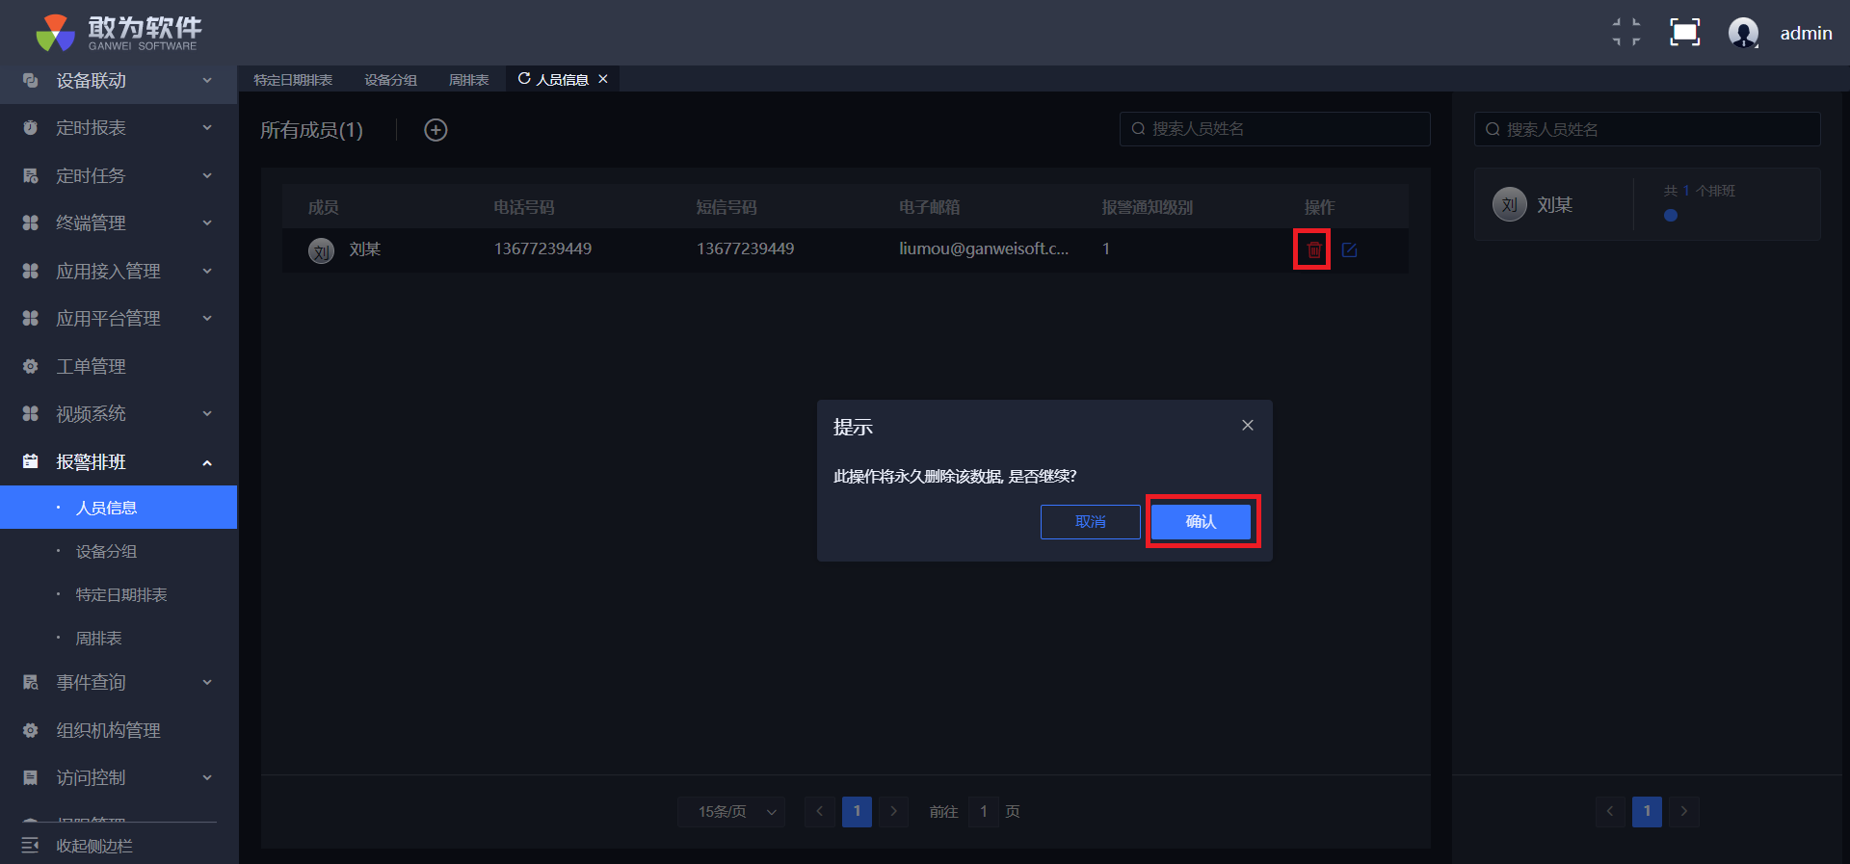
Task: Click the previous page arrow in right panel
Action: [x=1610, y=811]
